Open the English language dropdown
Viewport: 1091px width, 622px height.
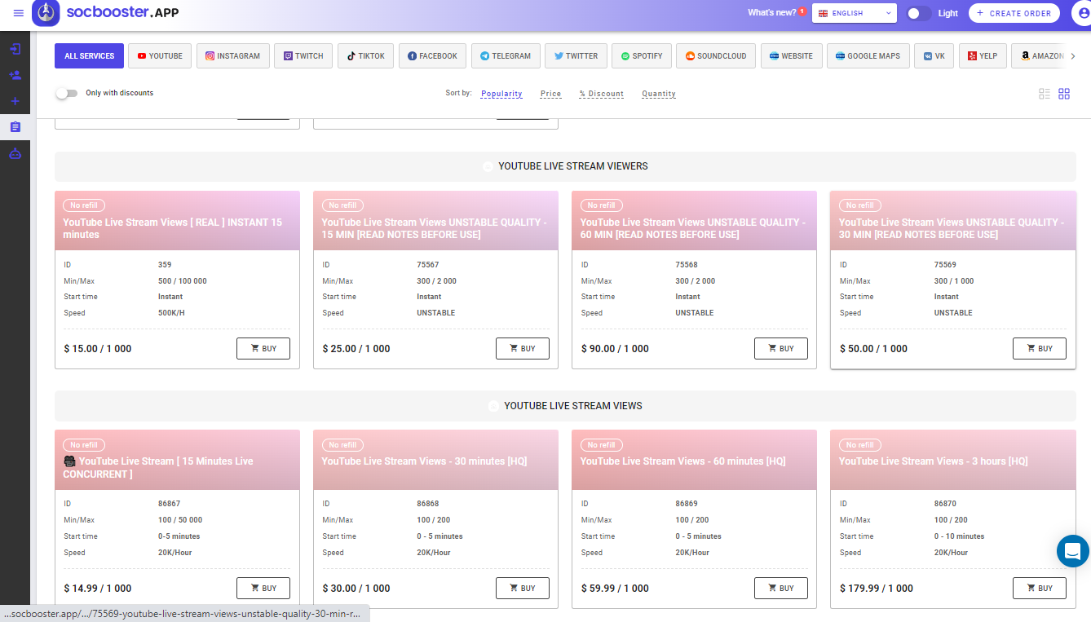point(855,13)
